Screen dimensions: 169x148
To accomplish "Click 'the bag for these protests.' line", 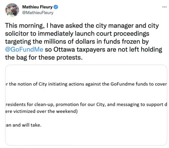I will [x=44, y=58].
